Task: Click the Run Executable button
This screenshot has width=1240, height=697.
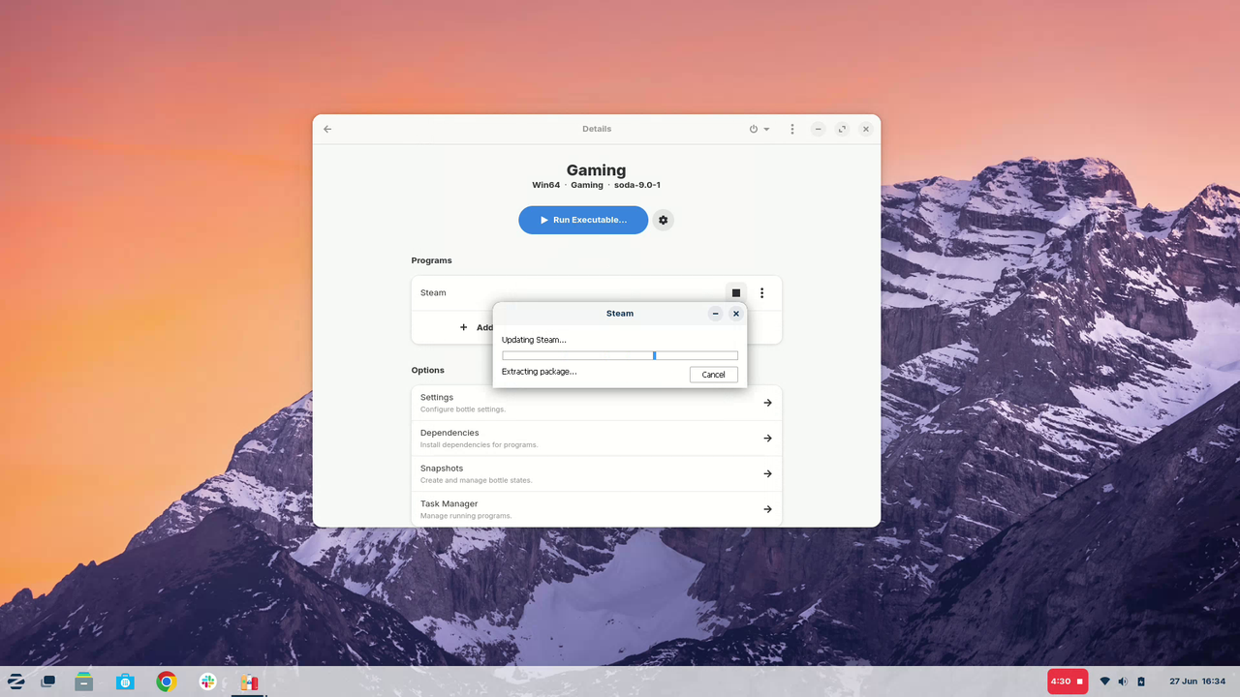Action: (583, 220)
